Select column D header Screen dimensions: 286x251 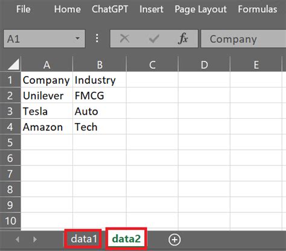[204, 65]
